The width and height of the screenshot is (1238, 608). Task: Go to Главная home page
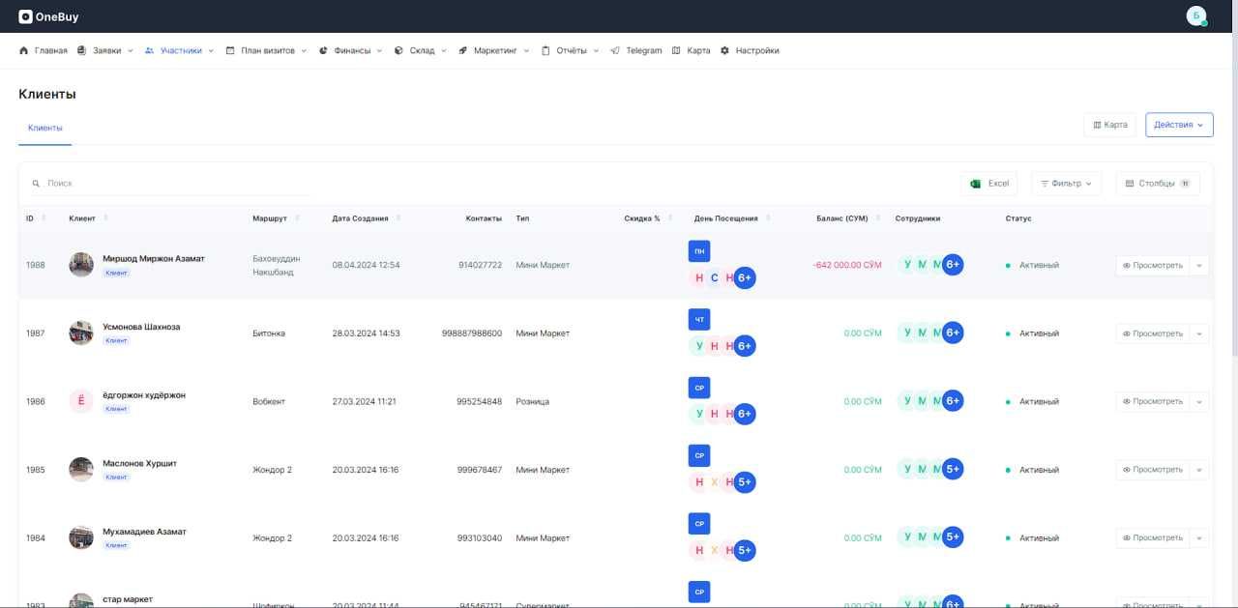(44, 50)
